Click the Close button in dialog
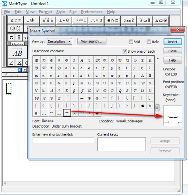Image resolution: width=188 pixels, height=195 pixels. [x=173, y=51]
